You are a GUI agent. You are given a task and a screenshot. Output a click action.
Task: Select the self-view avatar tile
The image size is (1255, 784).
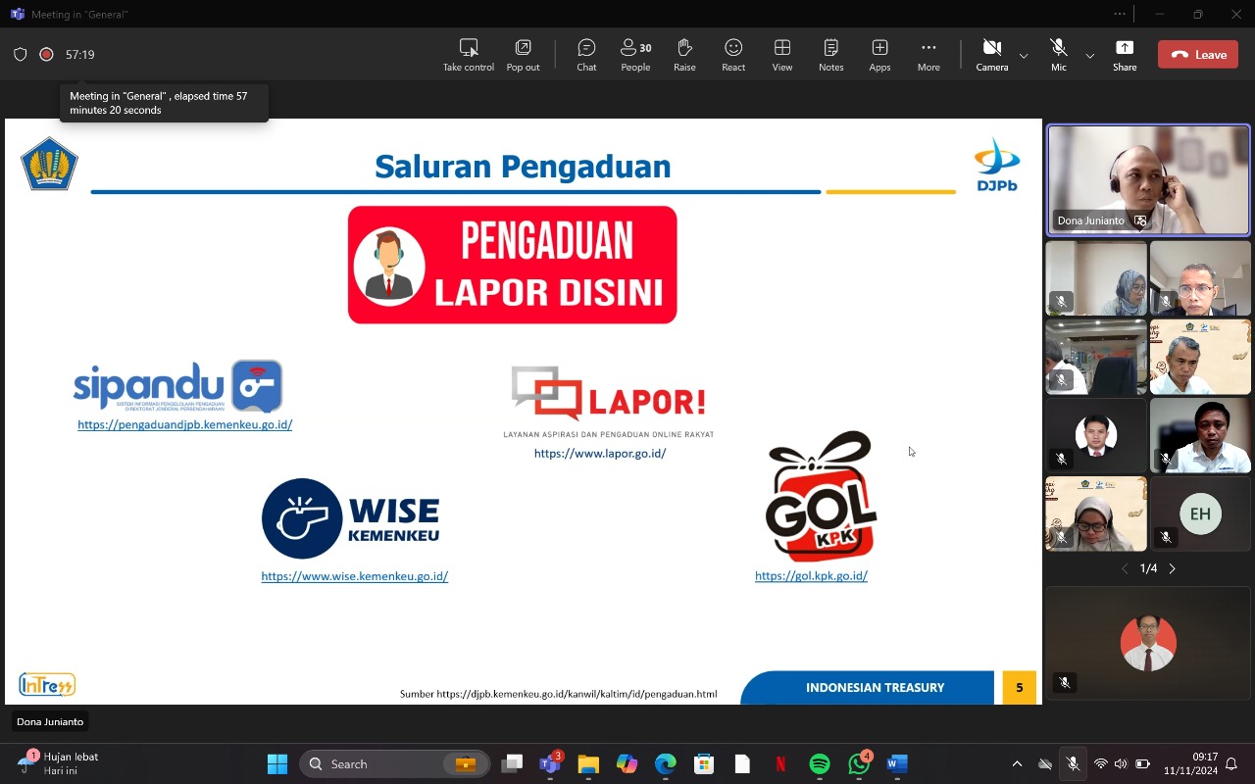pos(1148,642)
